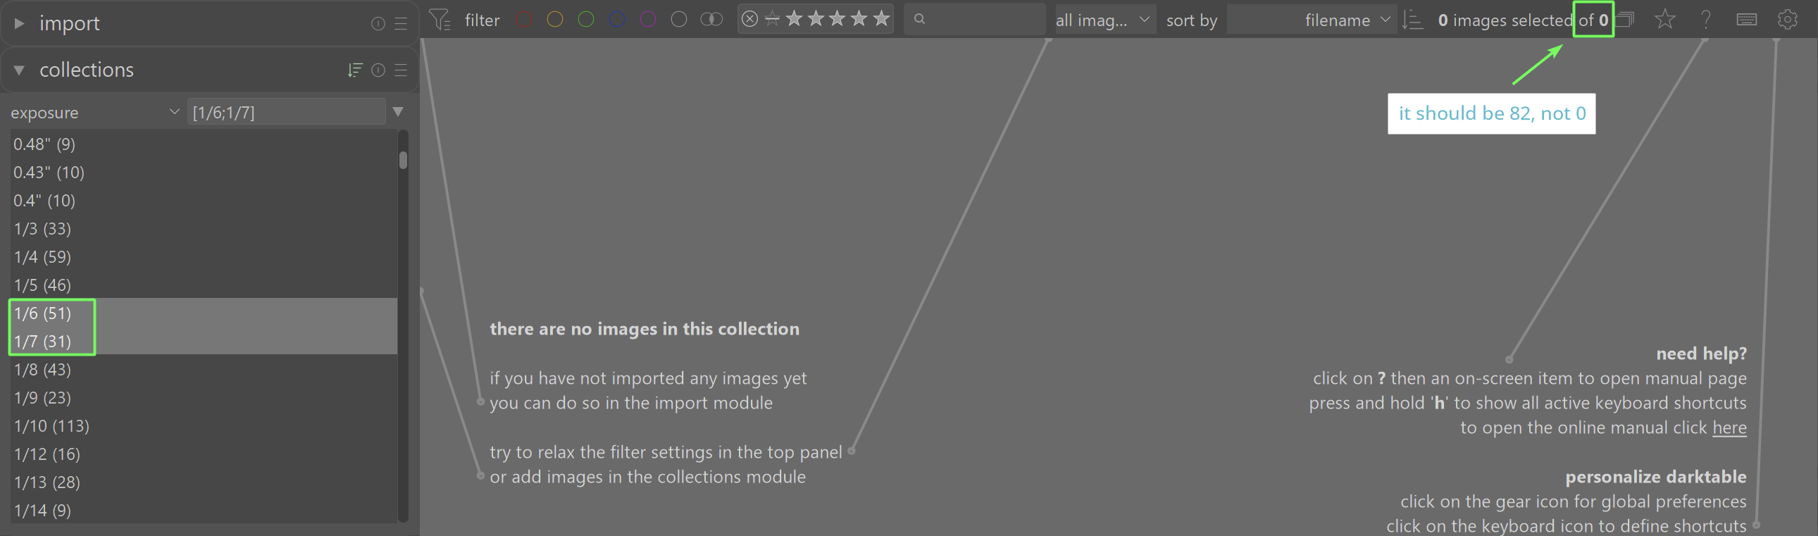Select the 1/10 (113) exposure entry
The width and height of the screenshot is (1818, 536).
click(51, 426)
